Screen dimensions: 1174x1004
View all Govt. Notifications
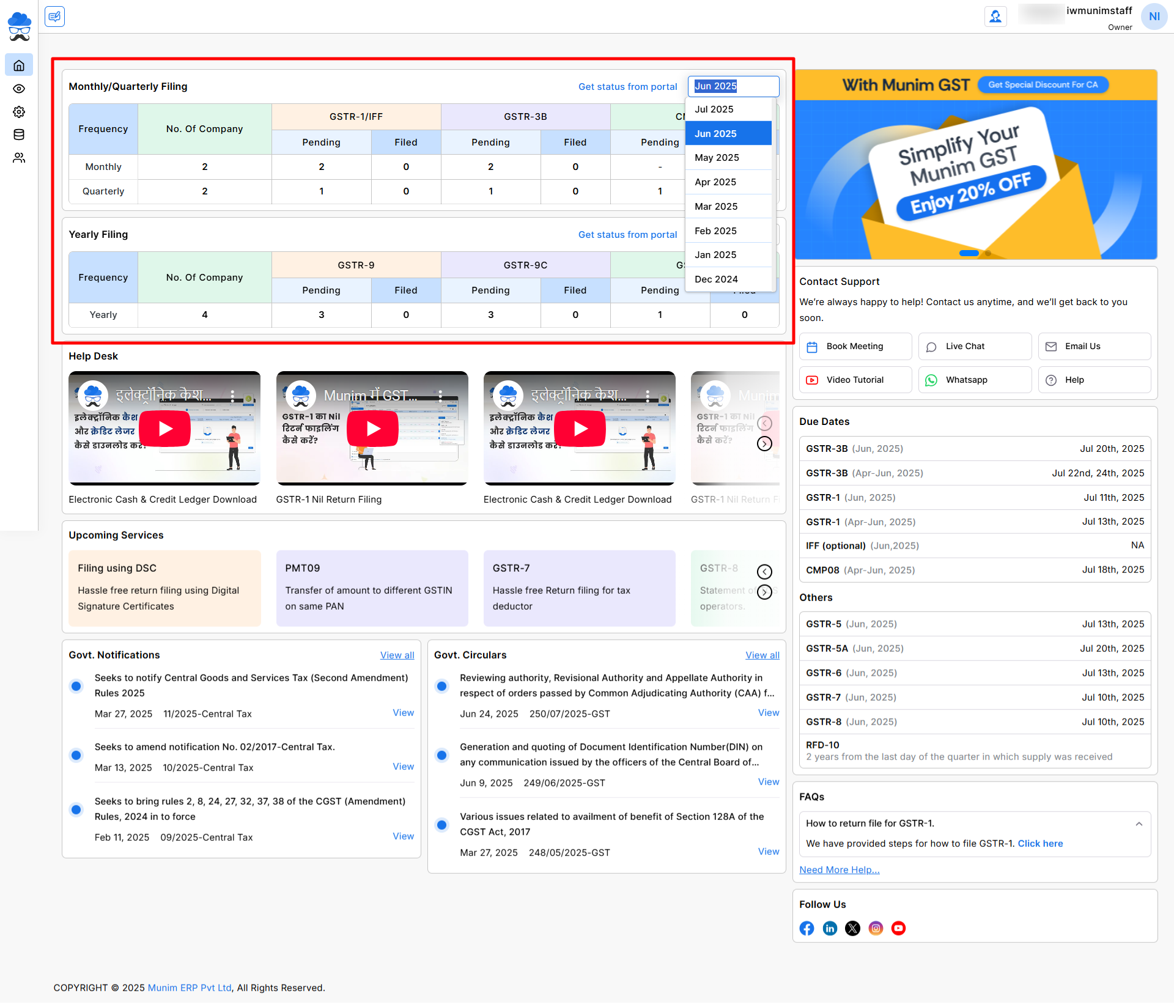pos(397,655)
